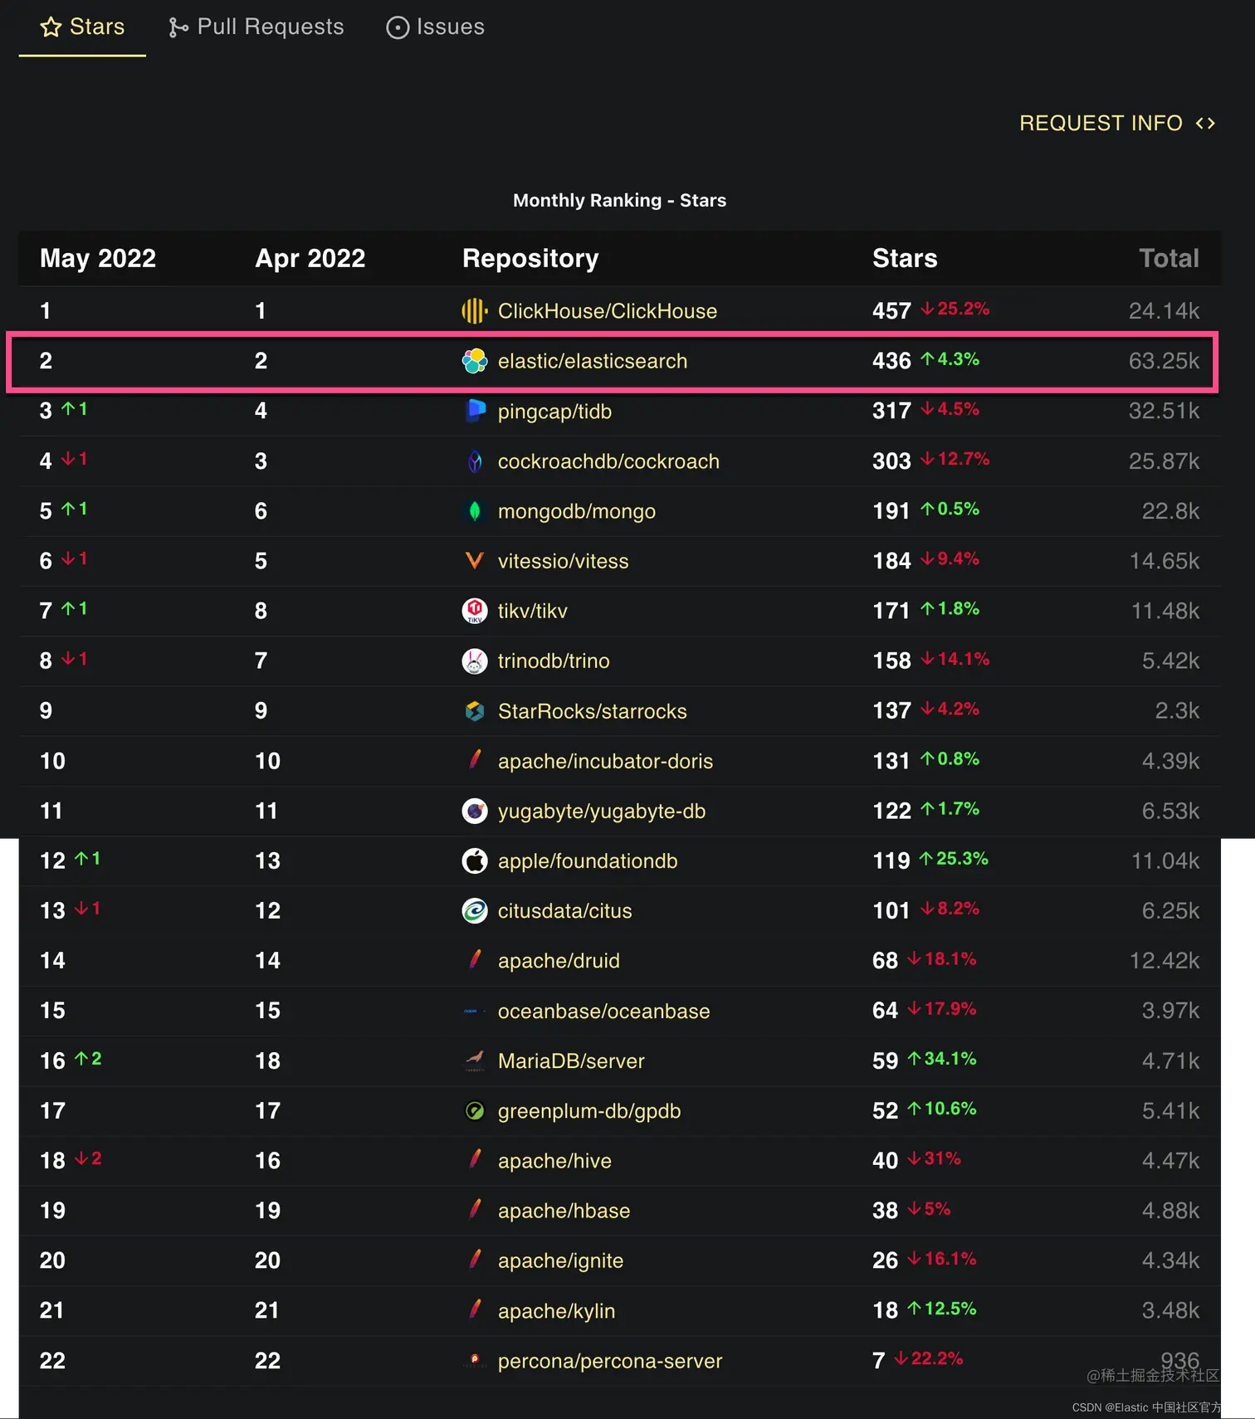Open the apache/hive repository link

[x=554, y=1161]
